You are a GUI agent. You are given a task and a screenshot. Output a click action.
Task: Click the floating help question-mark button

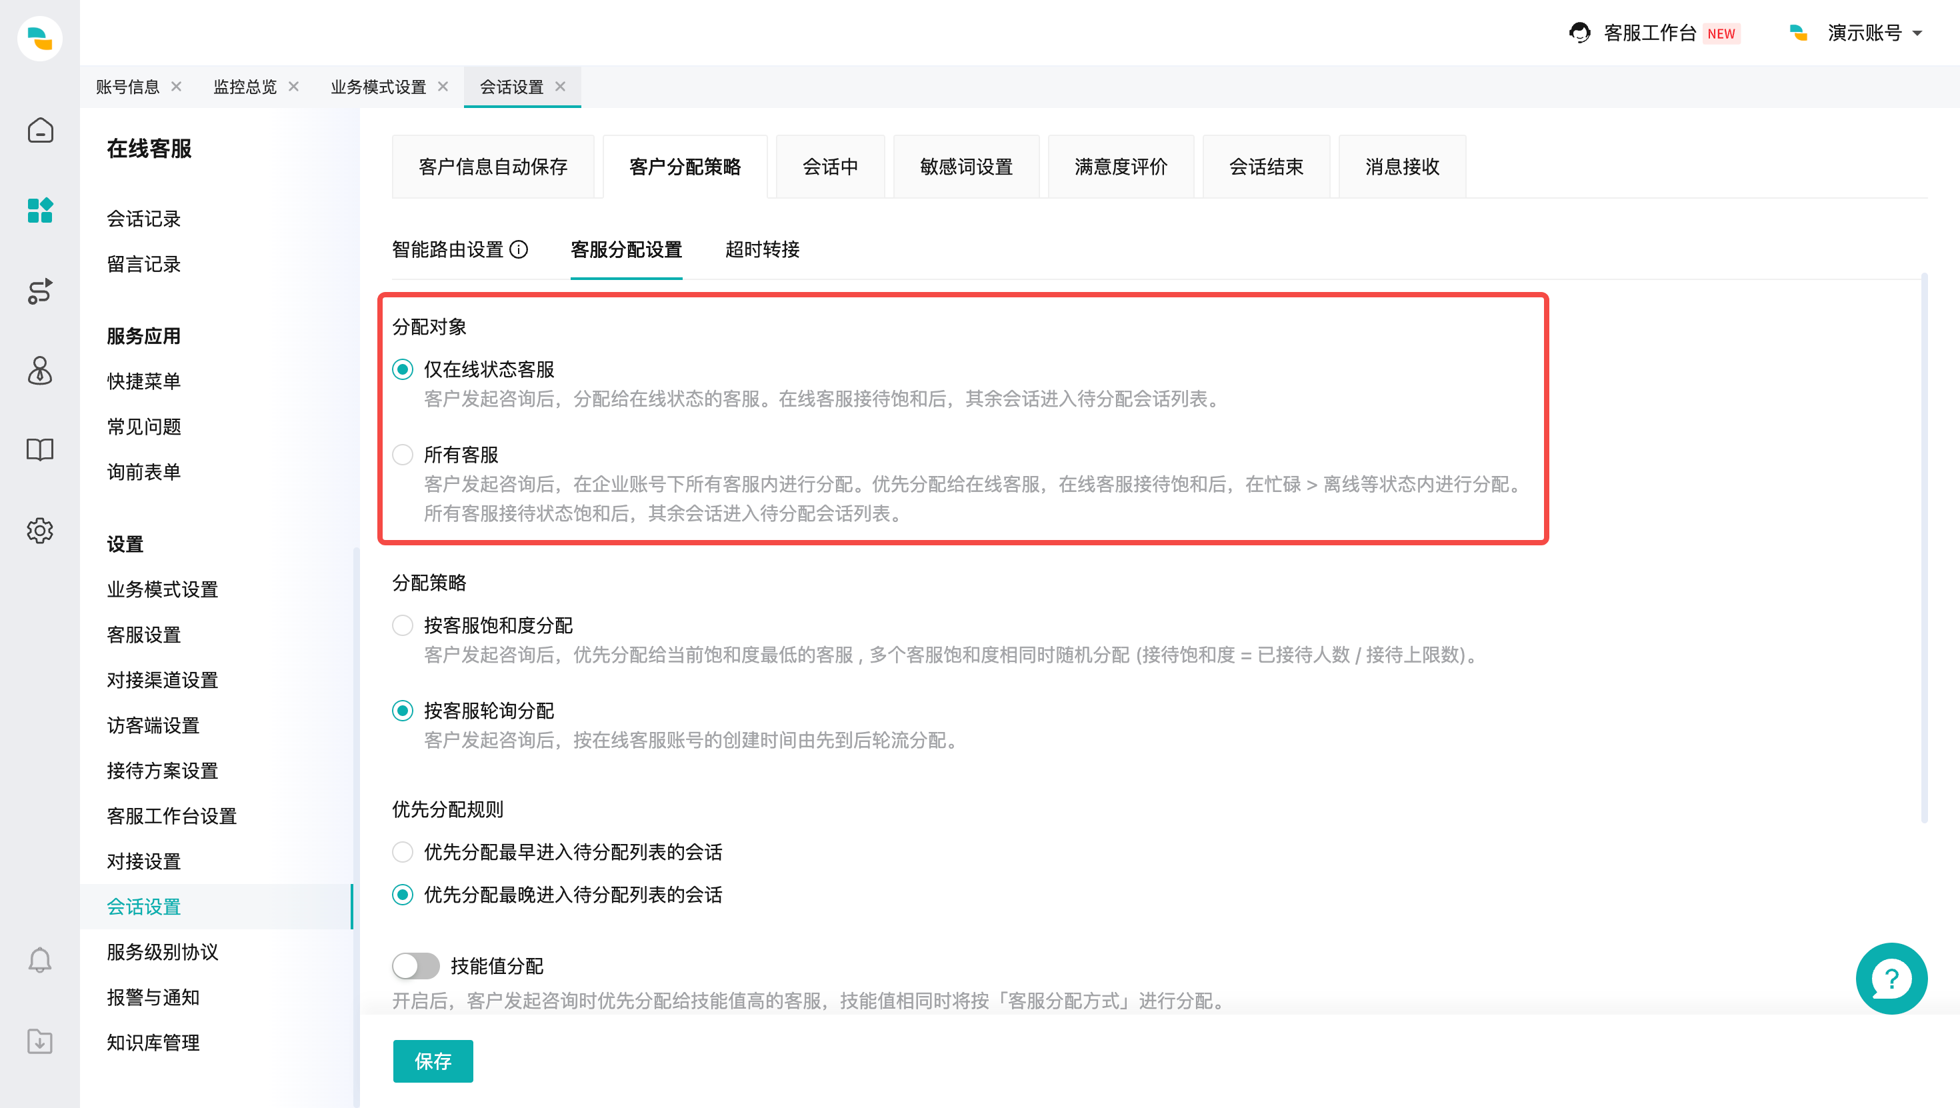click(x=1892, y=979)
